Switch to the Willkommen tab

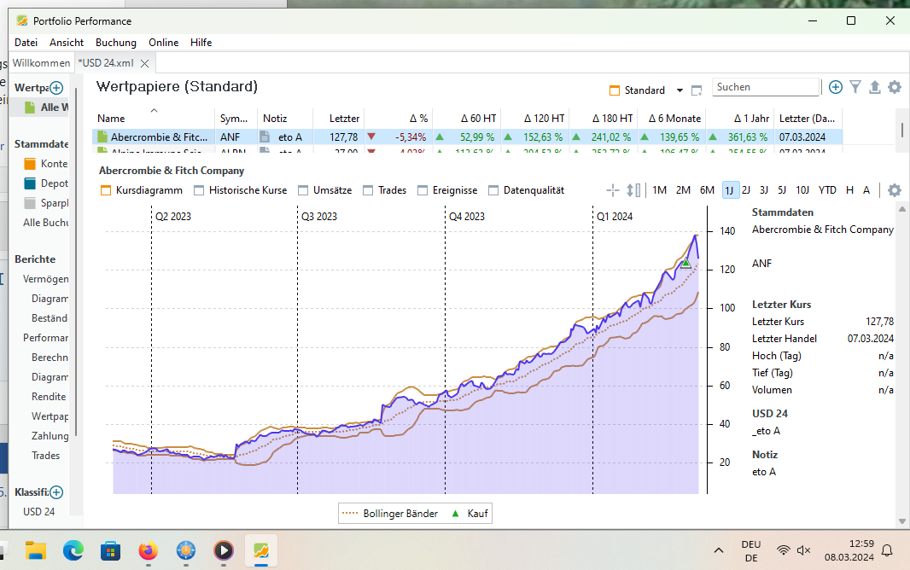click(x=41, y=62)
